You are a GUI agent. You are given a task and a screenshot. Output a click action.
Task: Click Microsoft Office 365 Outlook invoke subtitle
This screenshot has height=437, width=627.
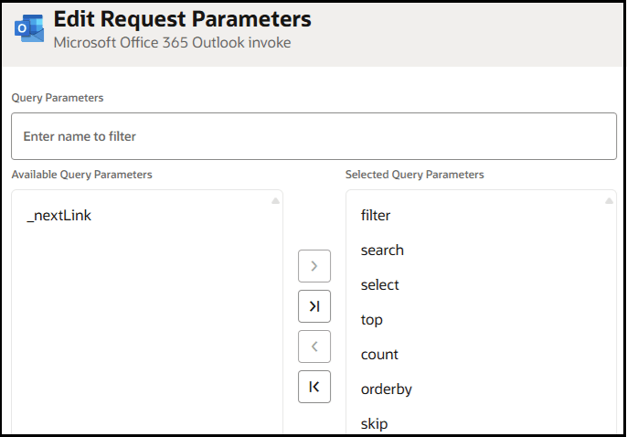(172, 43)
